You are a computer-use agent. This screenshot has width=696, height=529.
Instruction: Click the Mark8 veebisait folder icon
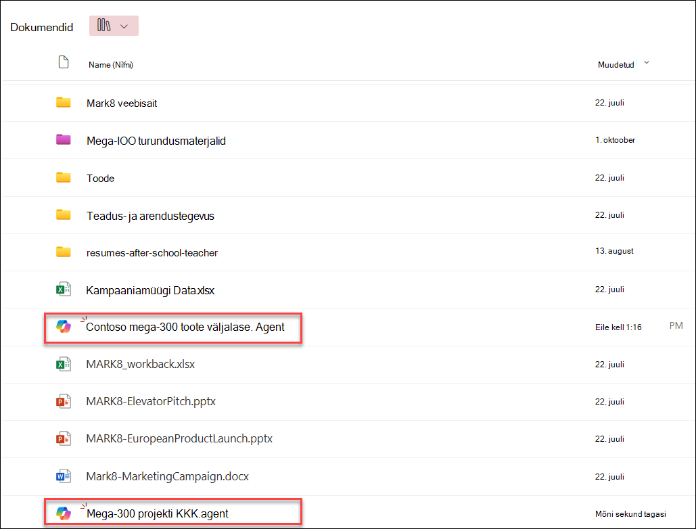tap(64, 103)
